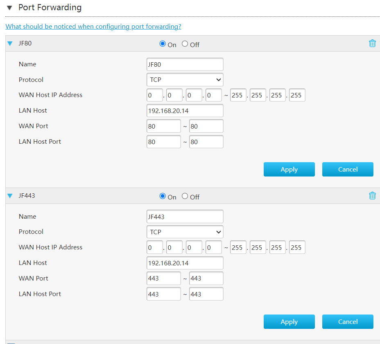
Task: Focus the JF443 LAN Host field
Action: click(185, 263)
